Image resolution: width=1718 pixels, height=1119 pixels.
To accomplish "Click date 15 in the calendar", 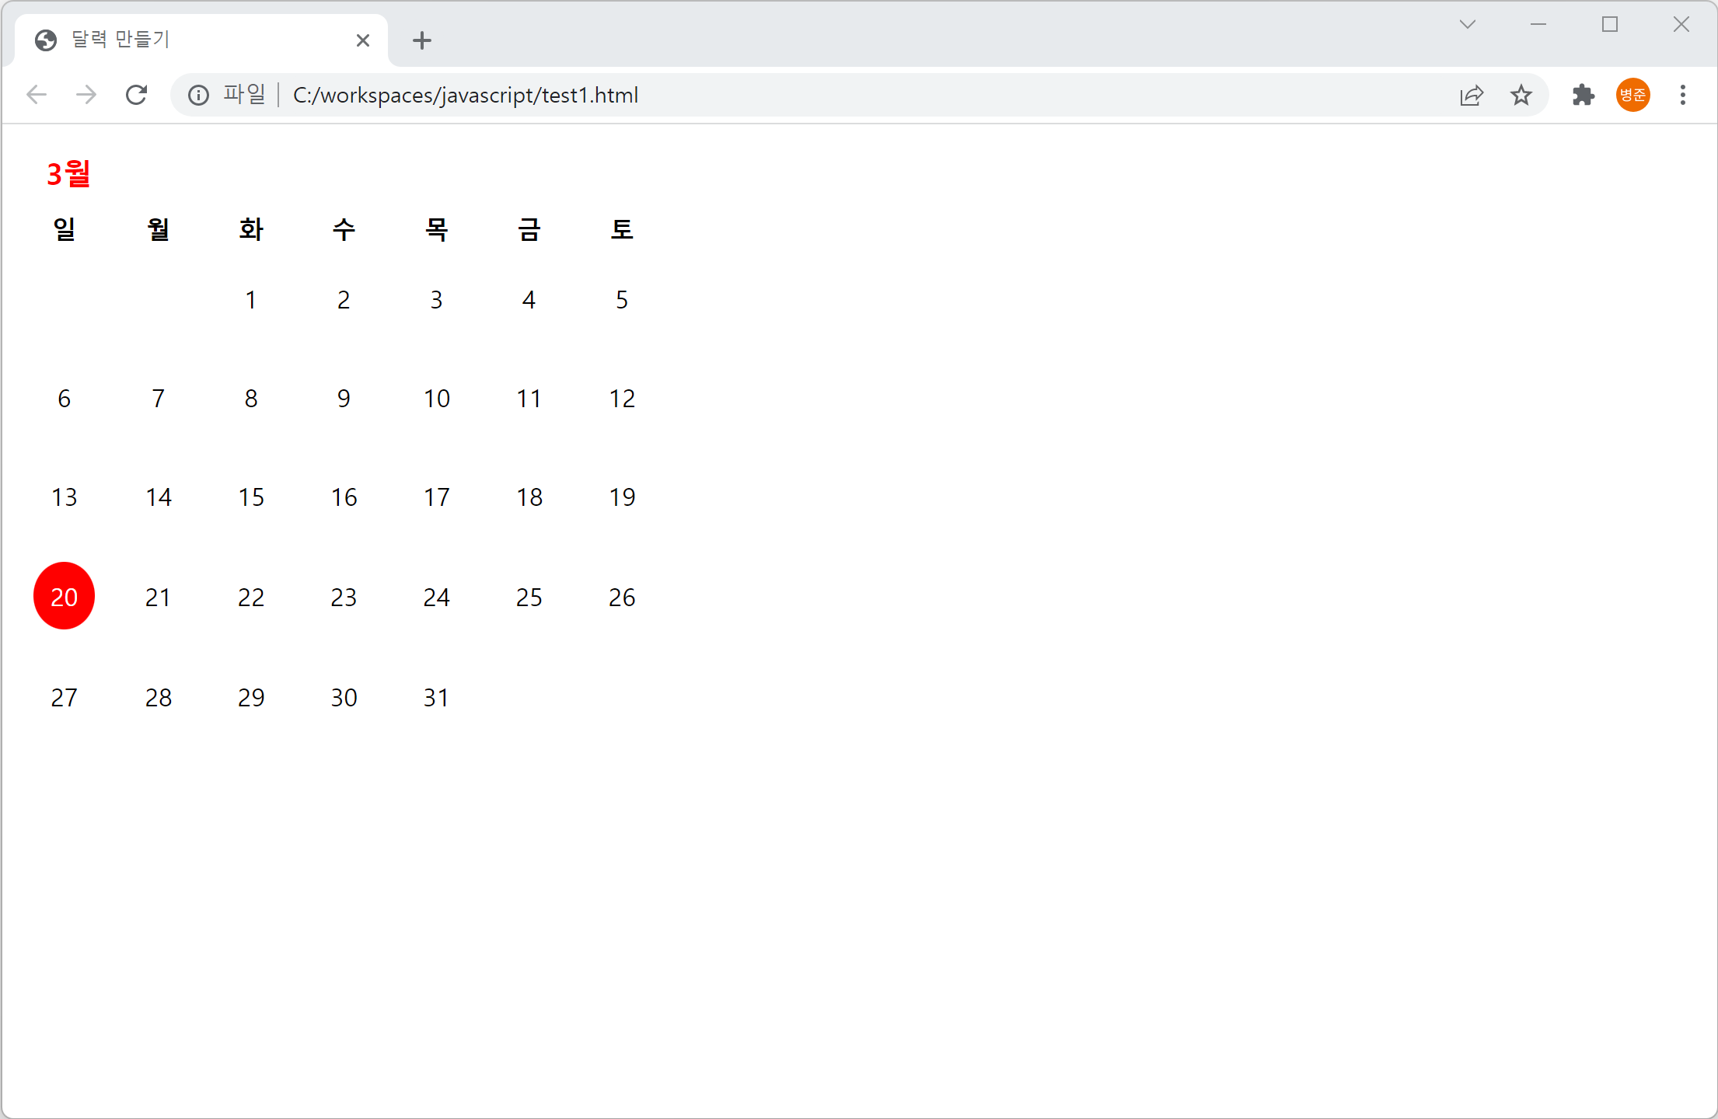I will click(x=250, y=497).
